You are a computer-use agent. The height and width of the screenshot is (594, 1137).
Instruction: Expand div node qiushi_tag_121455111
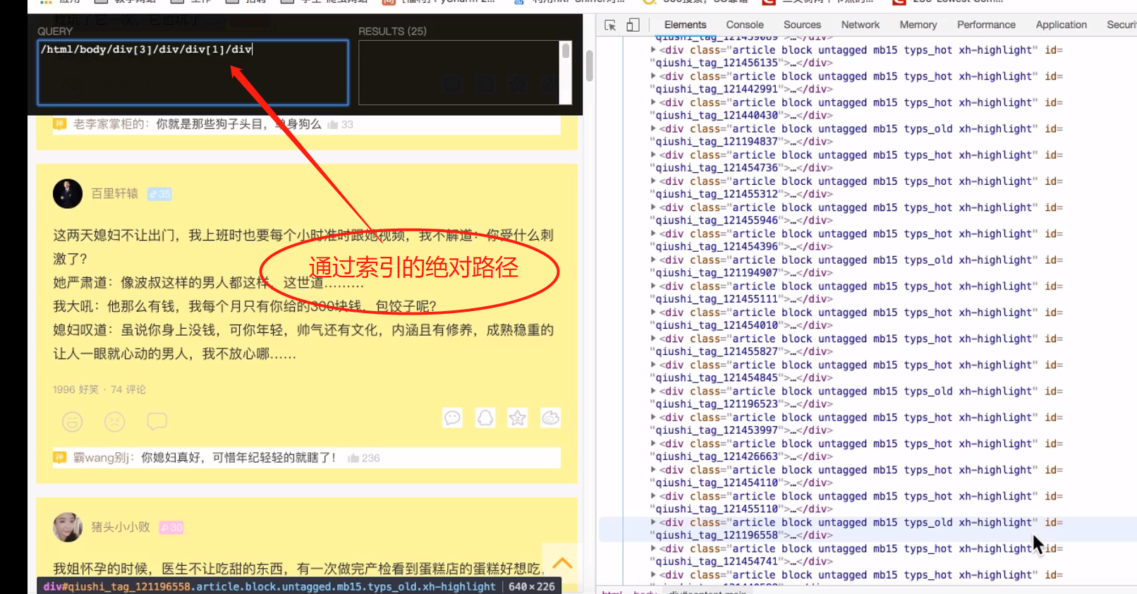tap(653, 286)
